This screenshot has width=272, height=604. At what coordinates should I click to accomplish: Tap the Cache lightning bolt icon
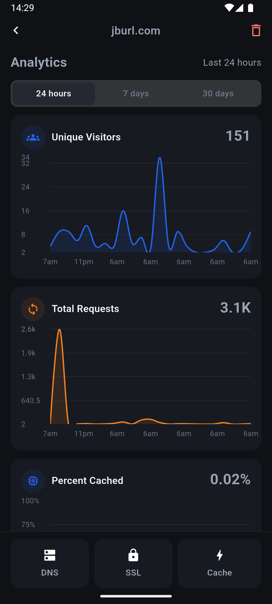pyautogui.click(x=220, y=555)
